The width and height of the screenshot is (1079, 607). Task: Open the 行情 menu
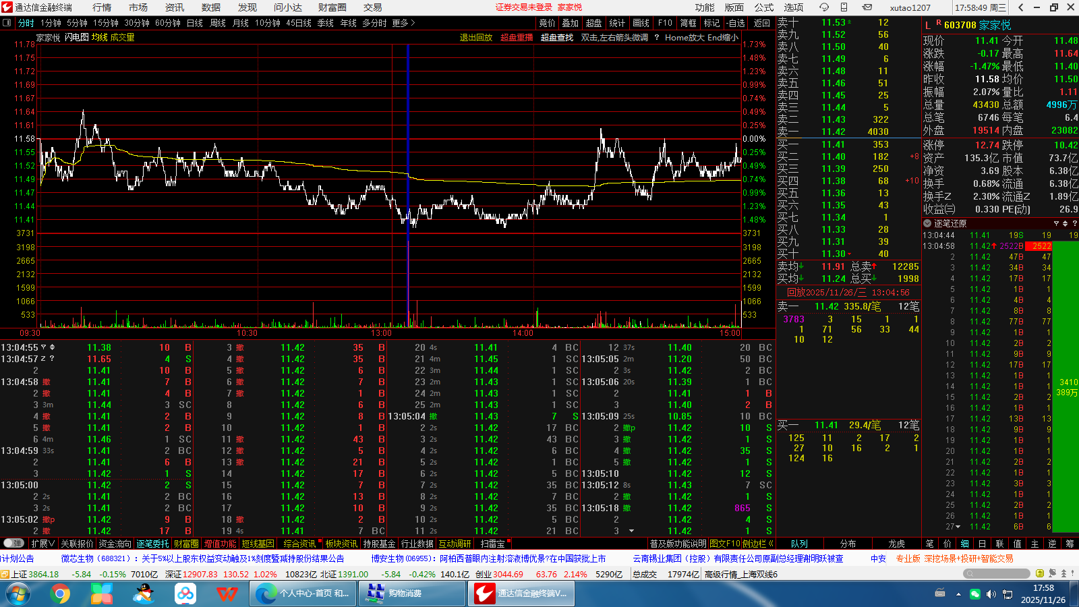coord(102,7)
